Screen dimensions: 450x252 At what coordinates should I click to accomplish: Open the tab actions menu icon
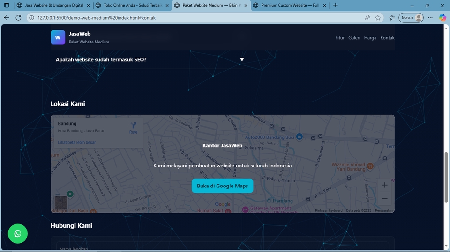pos(7,5)
